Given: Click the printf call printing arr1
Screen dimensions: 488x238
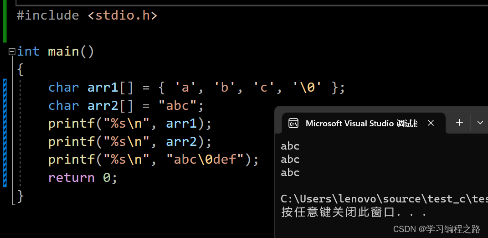Looking at the screenshot, I should point(130,124).
